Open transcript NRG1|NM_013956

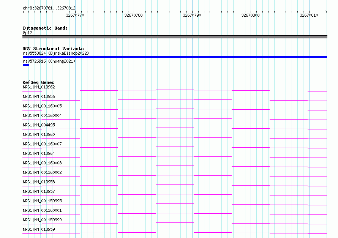coord(39,96)
